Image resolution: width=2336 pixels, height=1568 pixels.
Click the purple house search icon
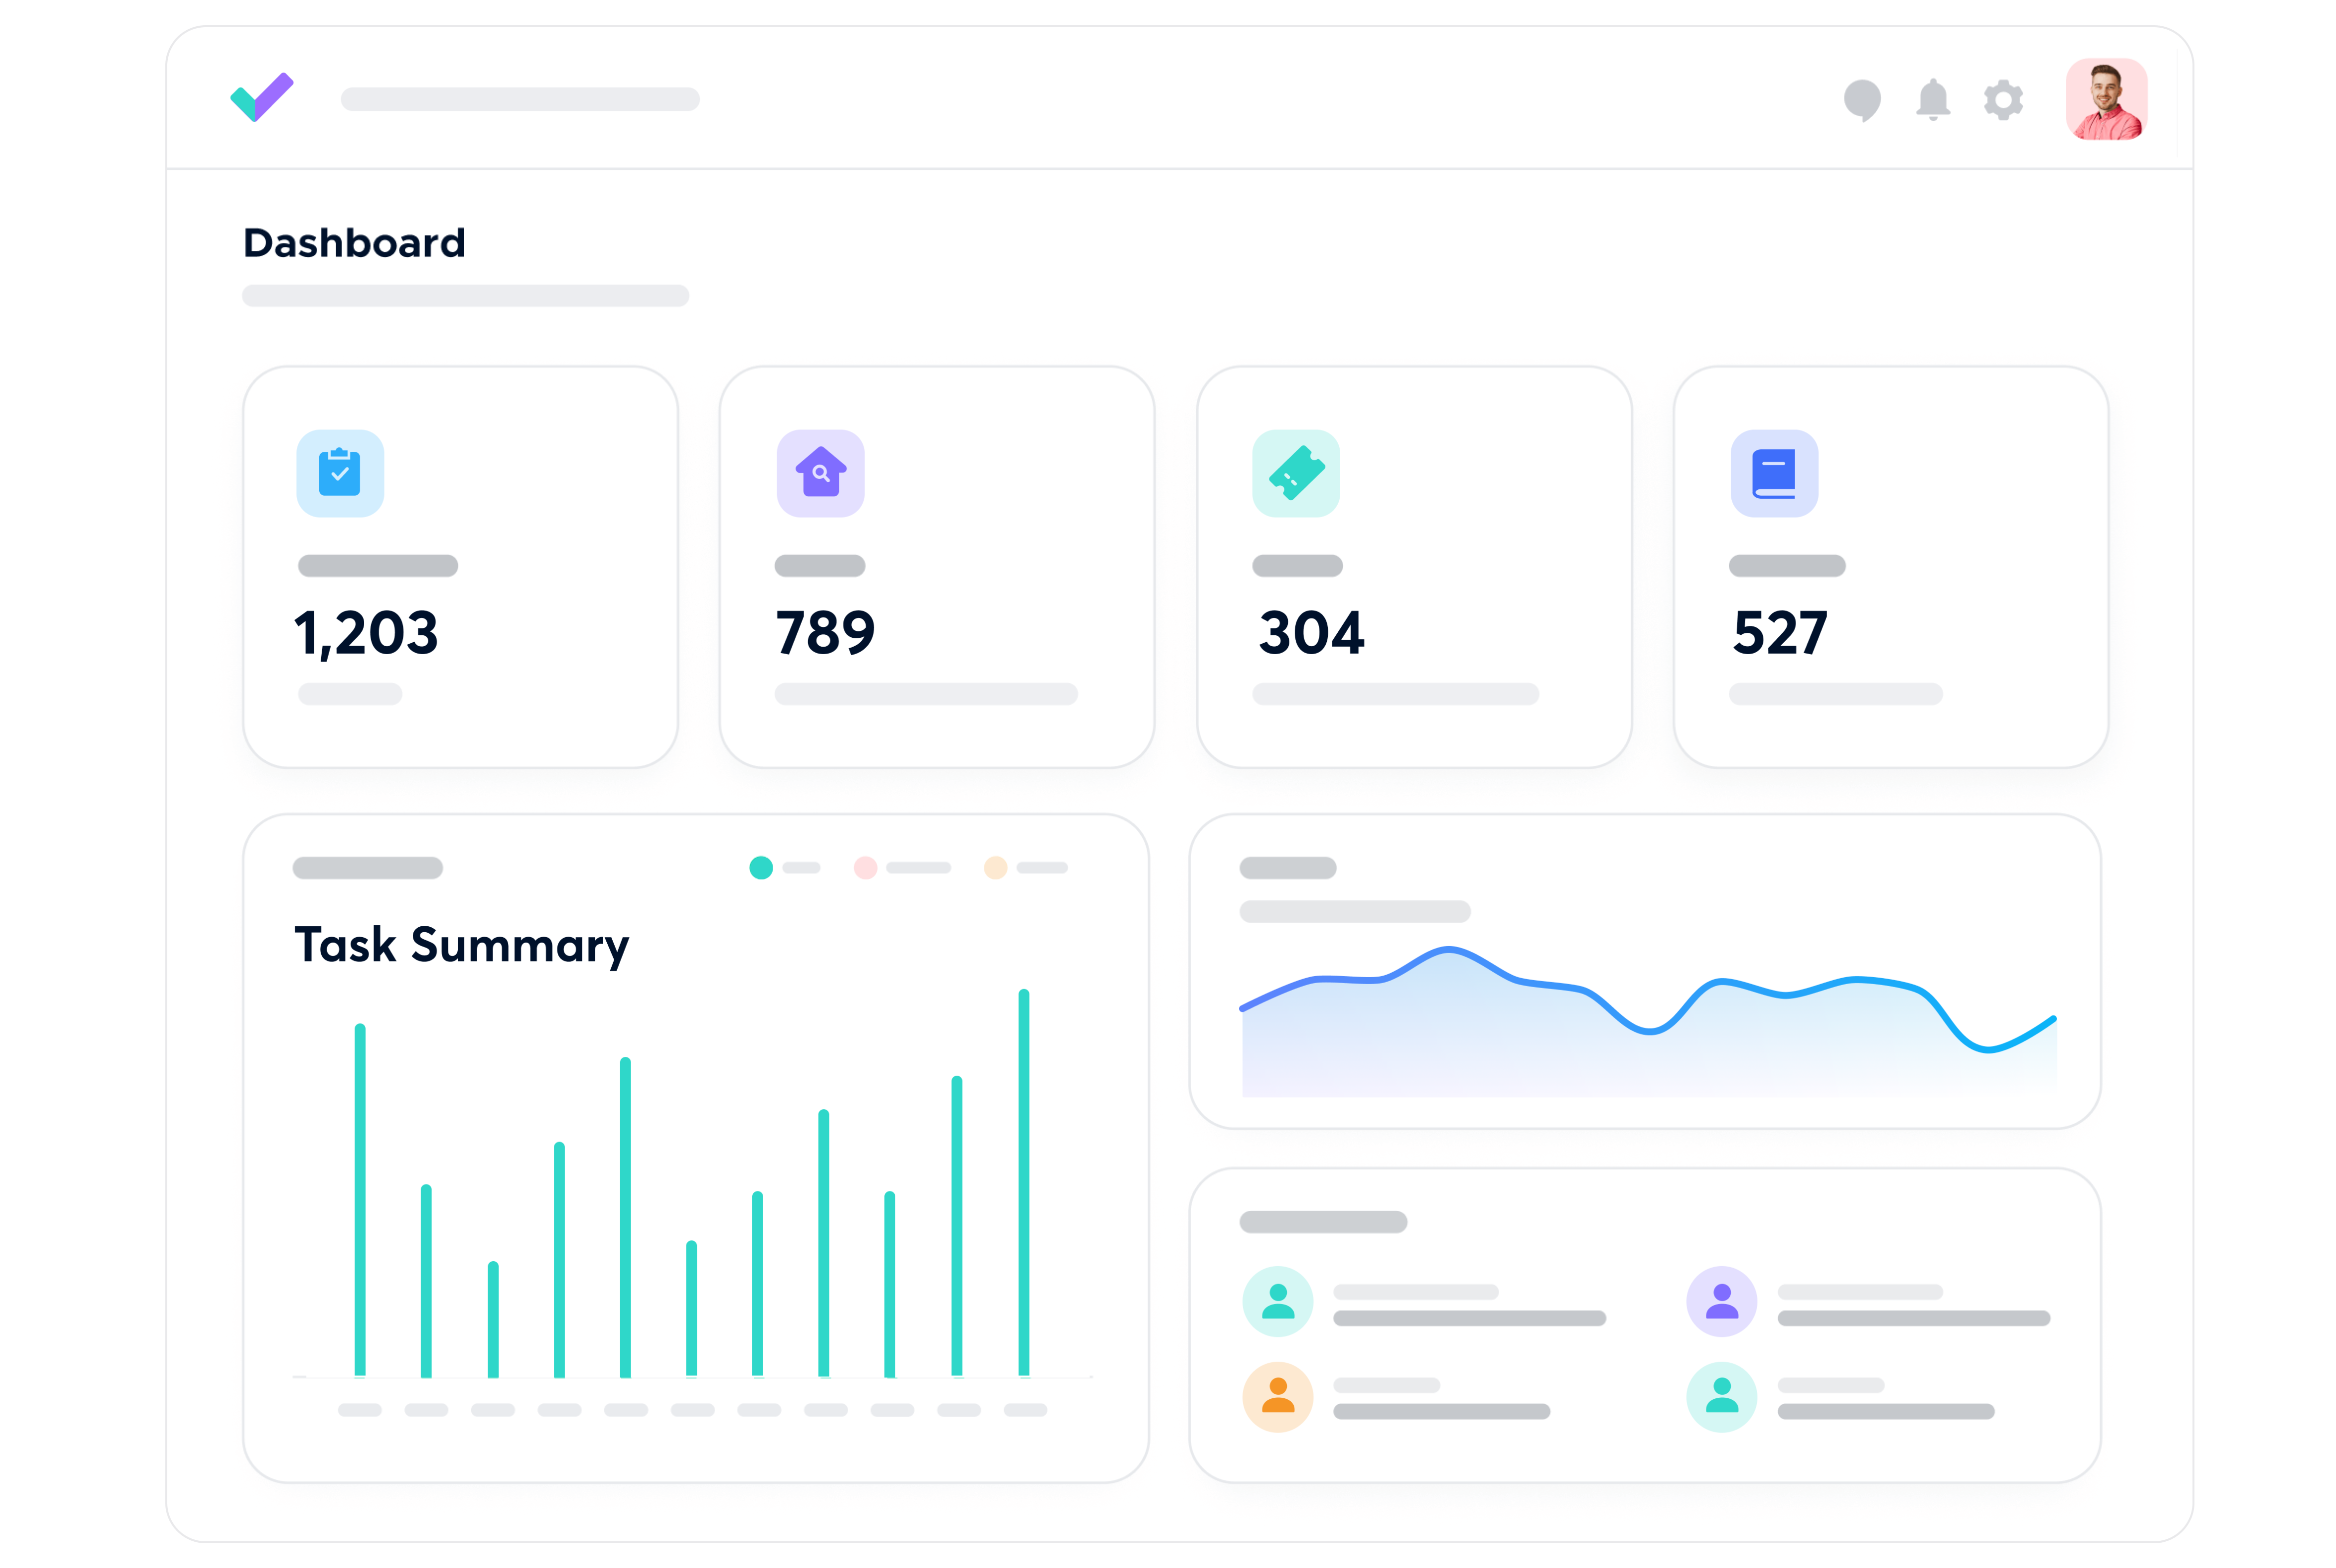pyautogui.click(x=820, y=473)
